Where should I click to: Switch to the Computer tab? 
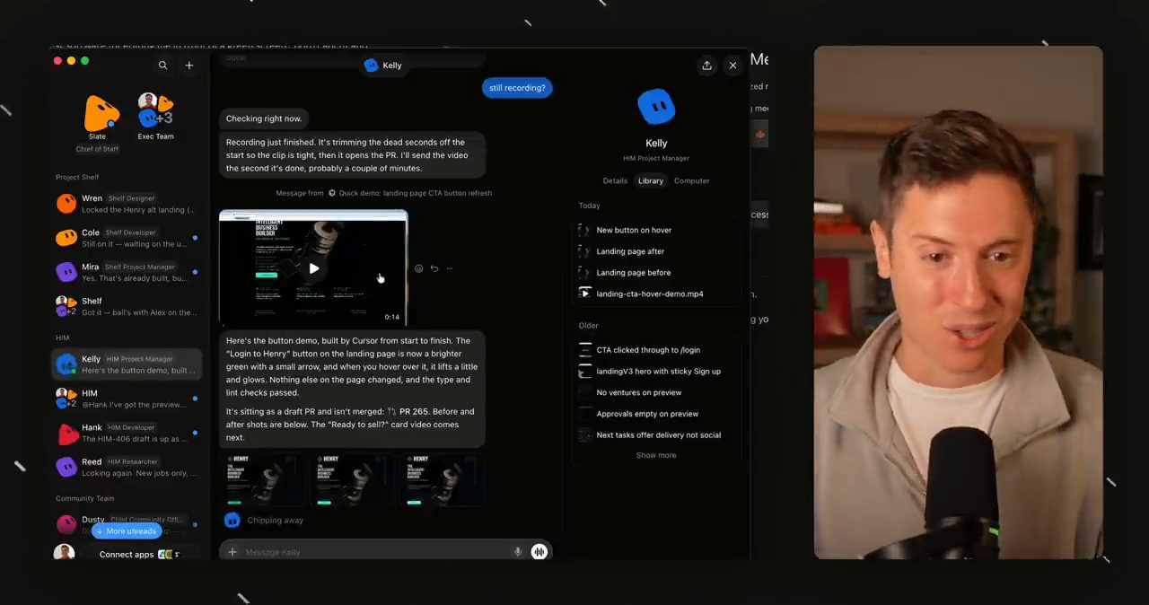coord(691,180)
